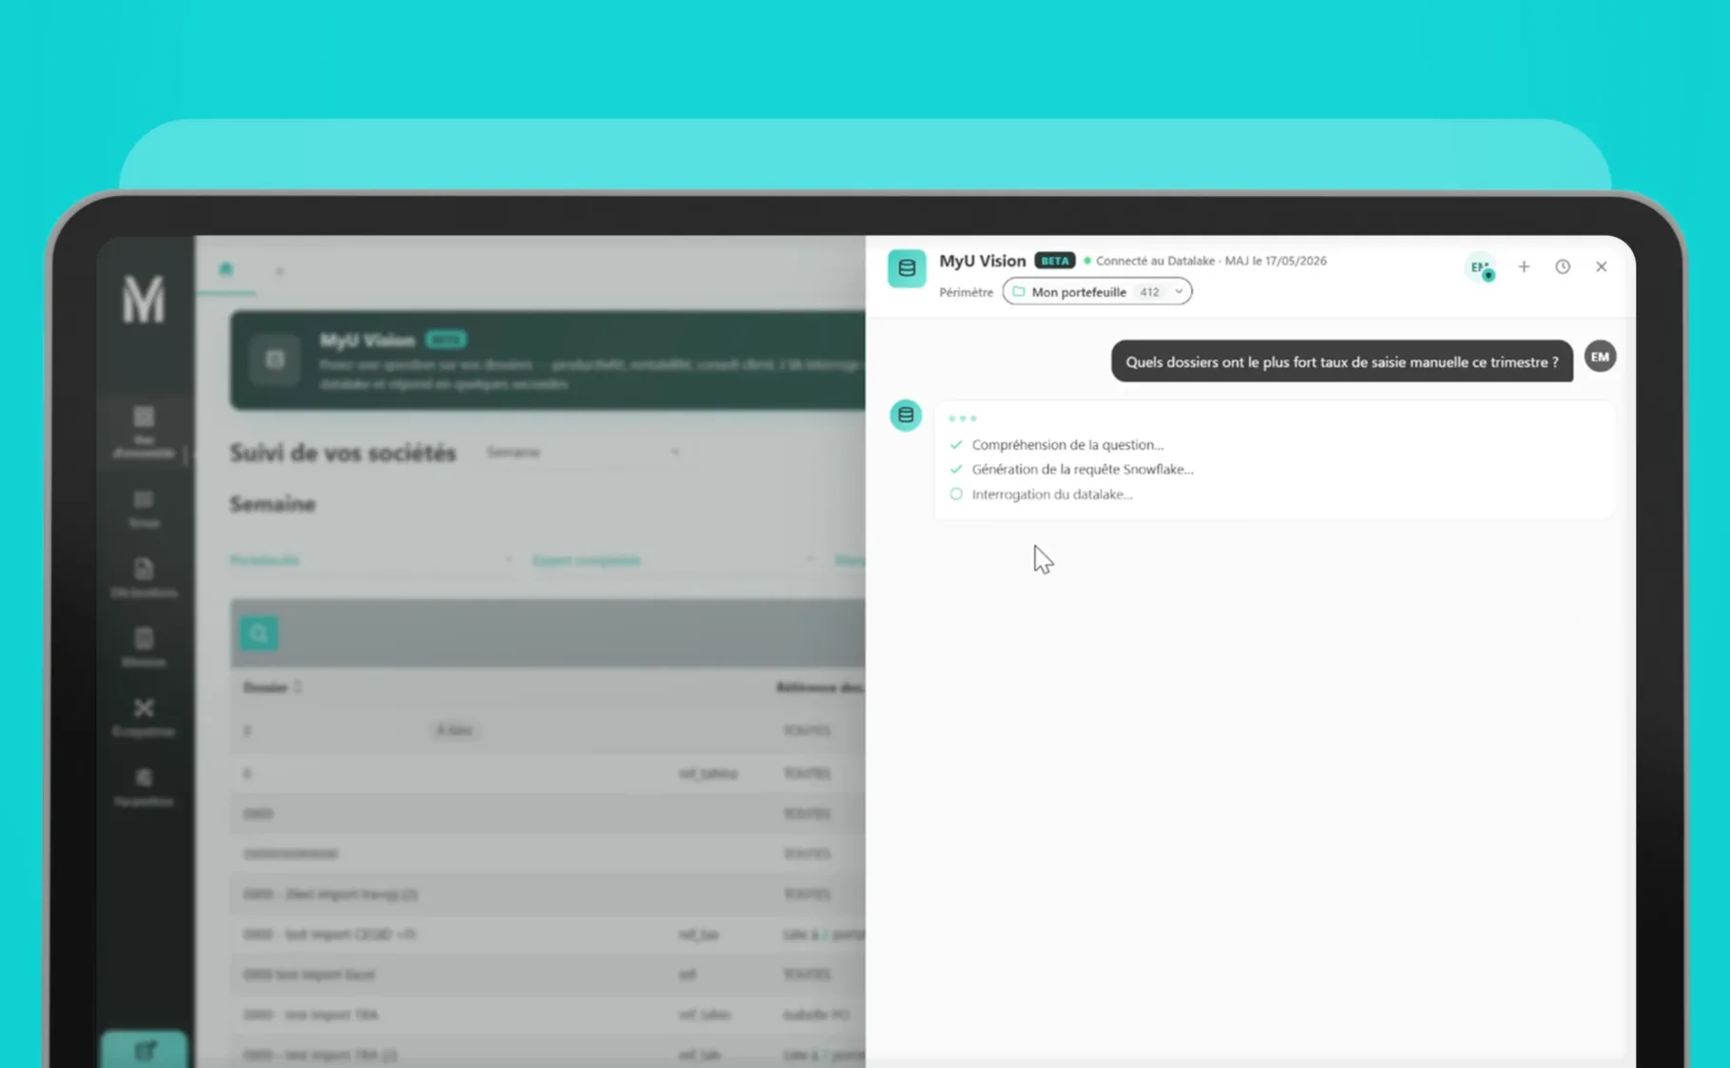Click the Interrogation du datalake step
The image size is (1730, 1068).
[1052, 494]
